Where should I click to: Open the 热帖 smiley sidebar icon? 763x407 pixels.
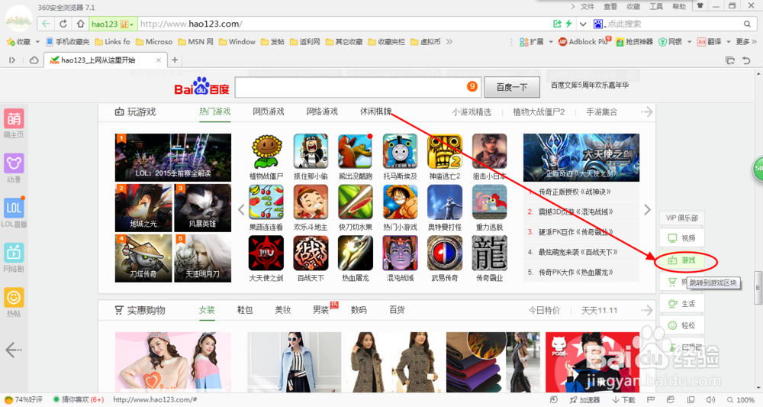coord(14,298)
